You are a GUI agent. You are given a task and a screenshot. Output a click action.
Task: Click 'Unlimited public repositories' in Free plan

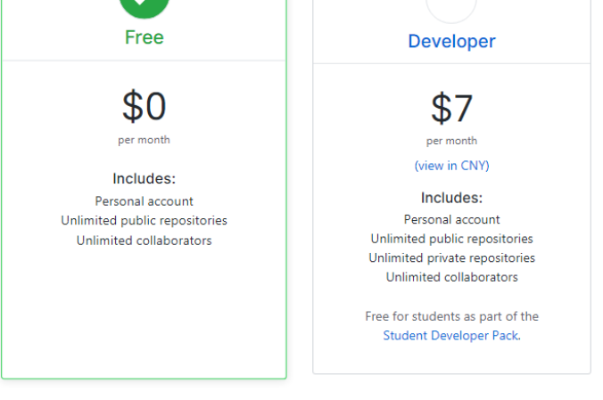pyautogui.click(x=145, y=221)
